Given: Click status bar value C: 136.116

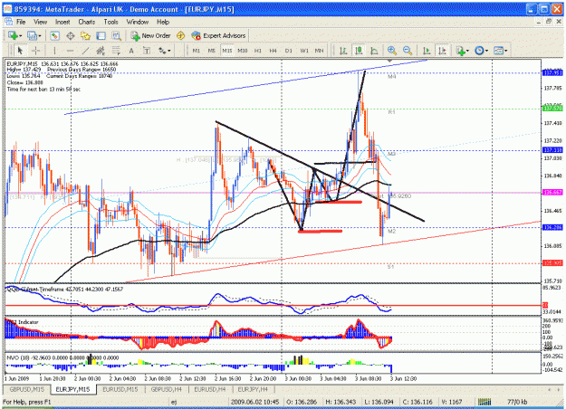Looking at the screenshot, I should click(x=417, y=402).
